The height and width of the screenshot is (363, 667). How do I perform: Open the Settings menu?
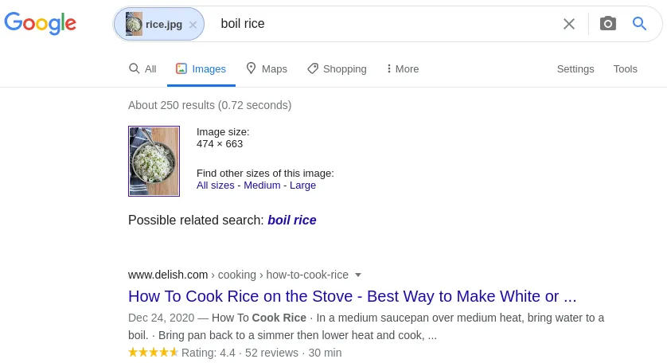coord(575,69)
